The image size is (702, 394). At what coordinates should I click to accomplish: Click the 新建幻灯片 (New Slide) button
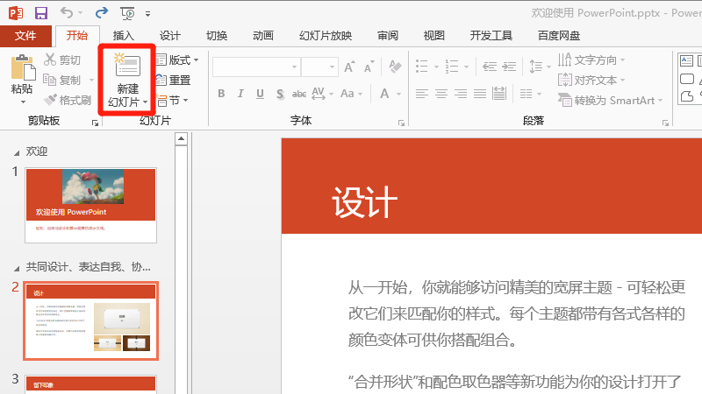click(x=128, y=79)
